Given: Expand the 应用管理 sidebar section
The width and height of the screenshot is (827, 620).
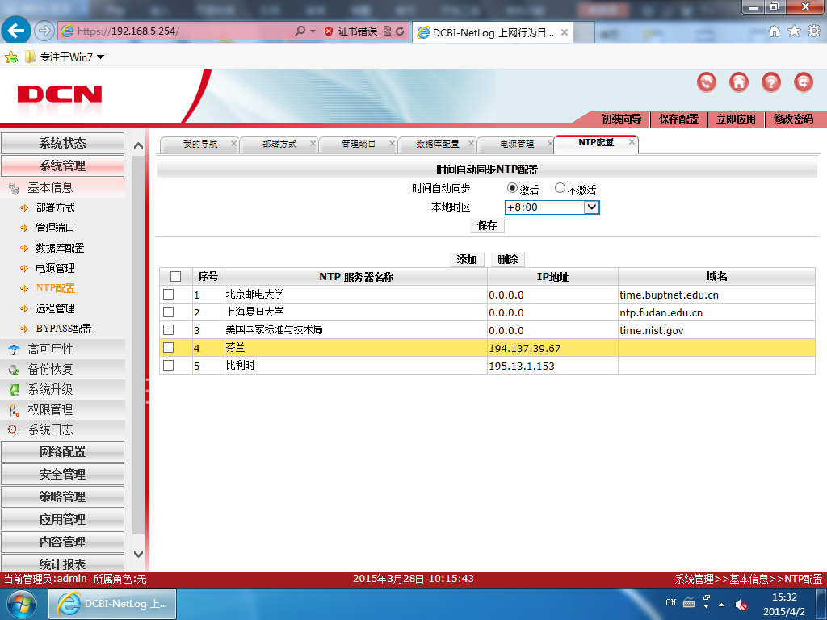Looking at the screenshot, I should [63, 519].
